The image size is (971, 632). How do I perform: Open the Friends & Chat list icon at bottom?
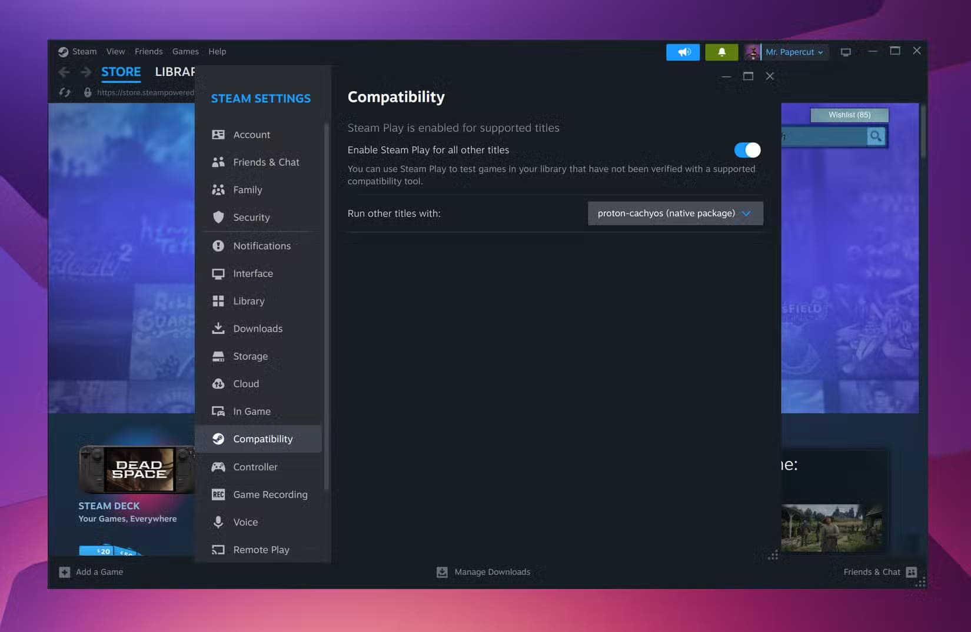(x=912, y=572)
